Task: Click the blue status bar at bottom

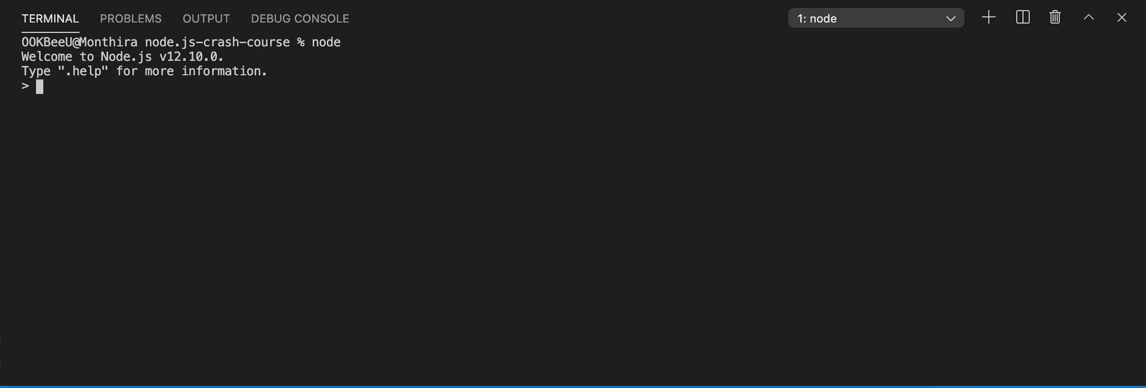Action: 573,386
